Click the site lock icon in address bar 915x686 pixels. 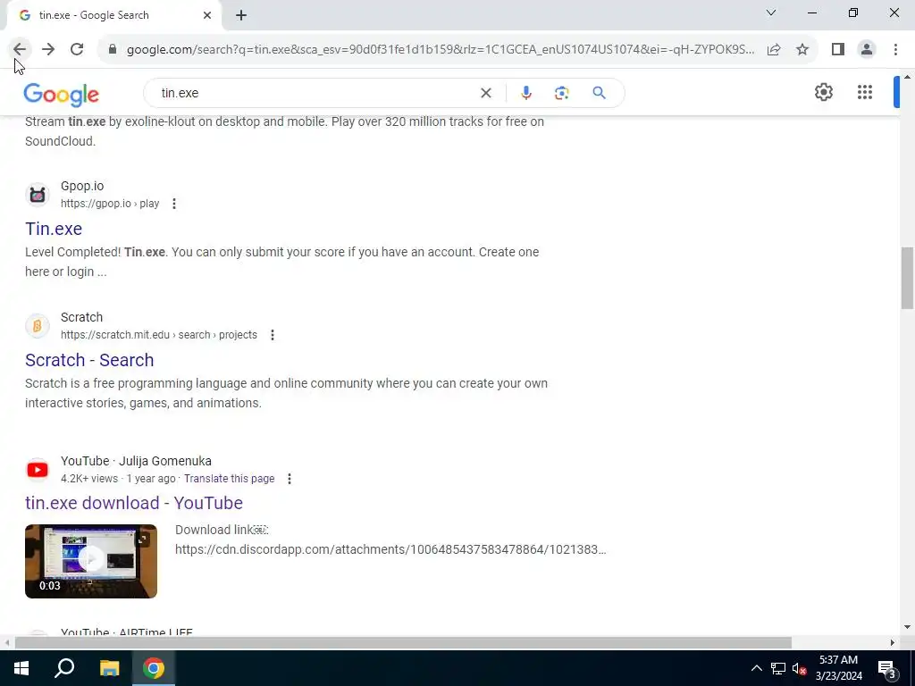click(x=113, y=50)
